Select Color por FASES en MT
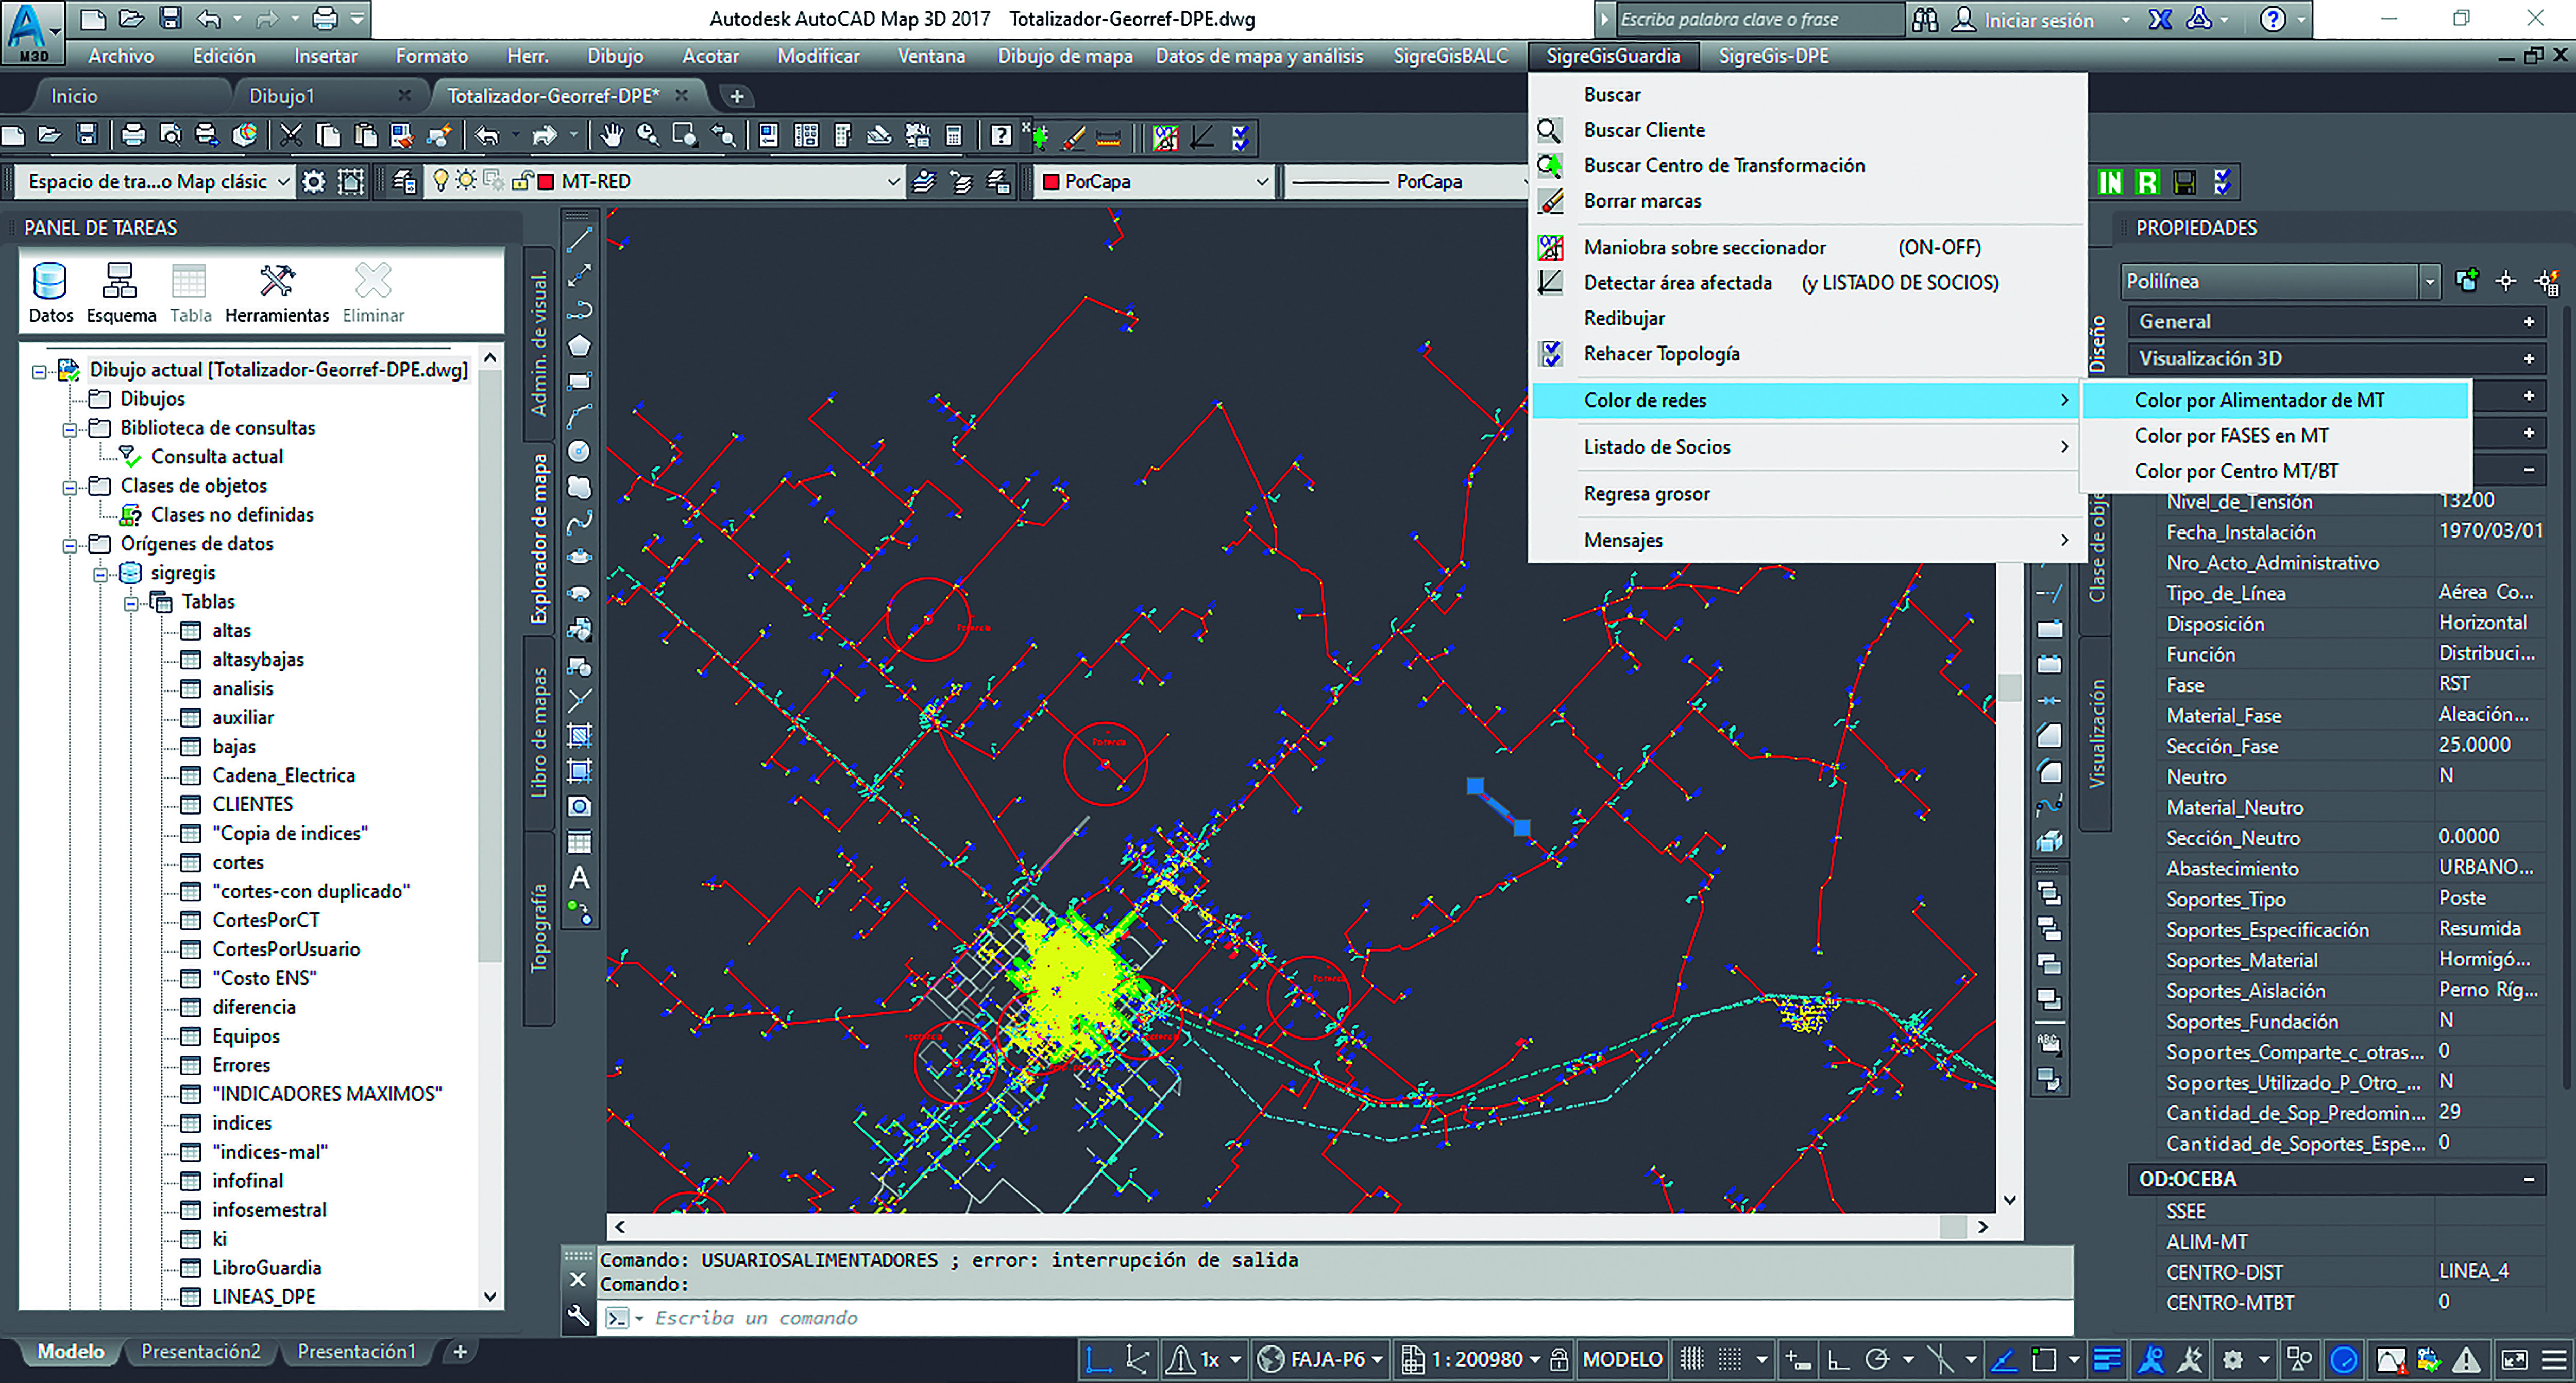The width and height of the screenshot is (2576, 1383). [x=2274, y=436]
